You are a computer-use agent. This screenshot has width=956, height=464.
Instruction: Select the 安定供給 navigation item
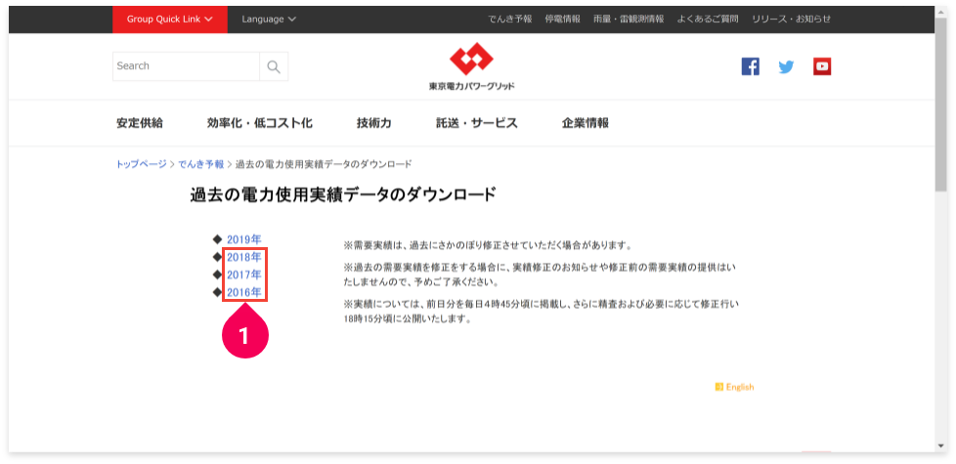140,123
